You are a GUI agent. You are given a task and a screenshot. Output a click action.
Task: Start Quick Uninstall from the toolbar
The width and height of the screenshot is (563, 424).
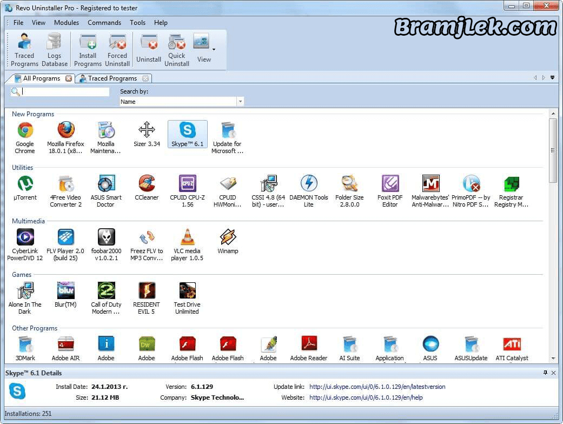click(177, 50)
